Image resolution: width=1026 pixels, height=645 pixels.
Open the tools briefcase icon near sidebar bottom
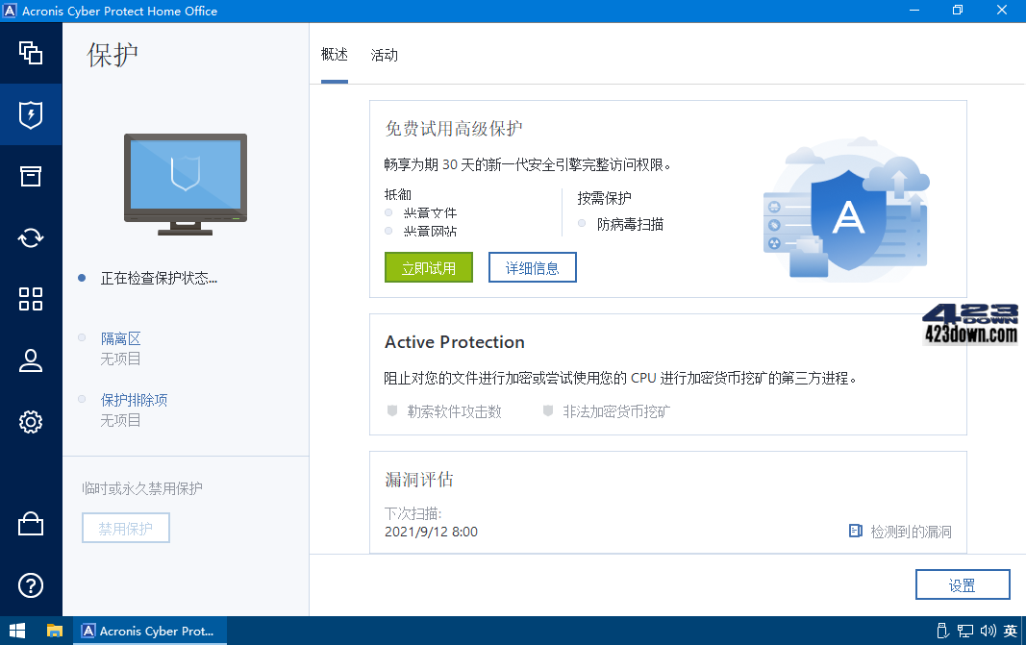(31, 524)
